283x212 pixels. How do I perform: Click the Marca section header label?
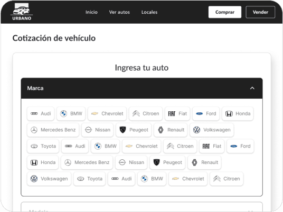(35, 88)
